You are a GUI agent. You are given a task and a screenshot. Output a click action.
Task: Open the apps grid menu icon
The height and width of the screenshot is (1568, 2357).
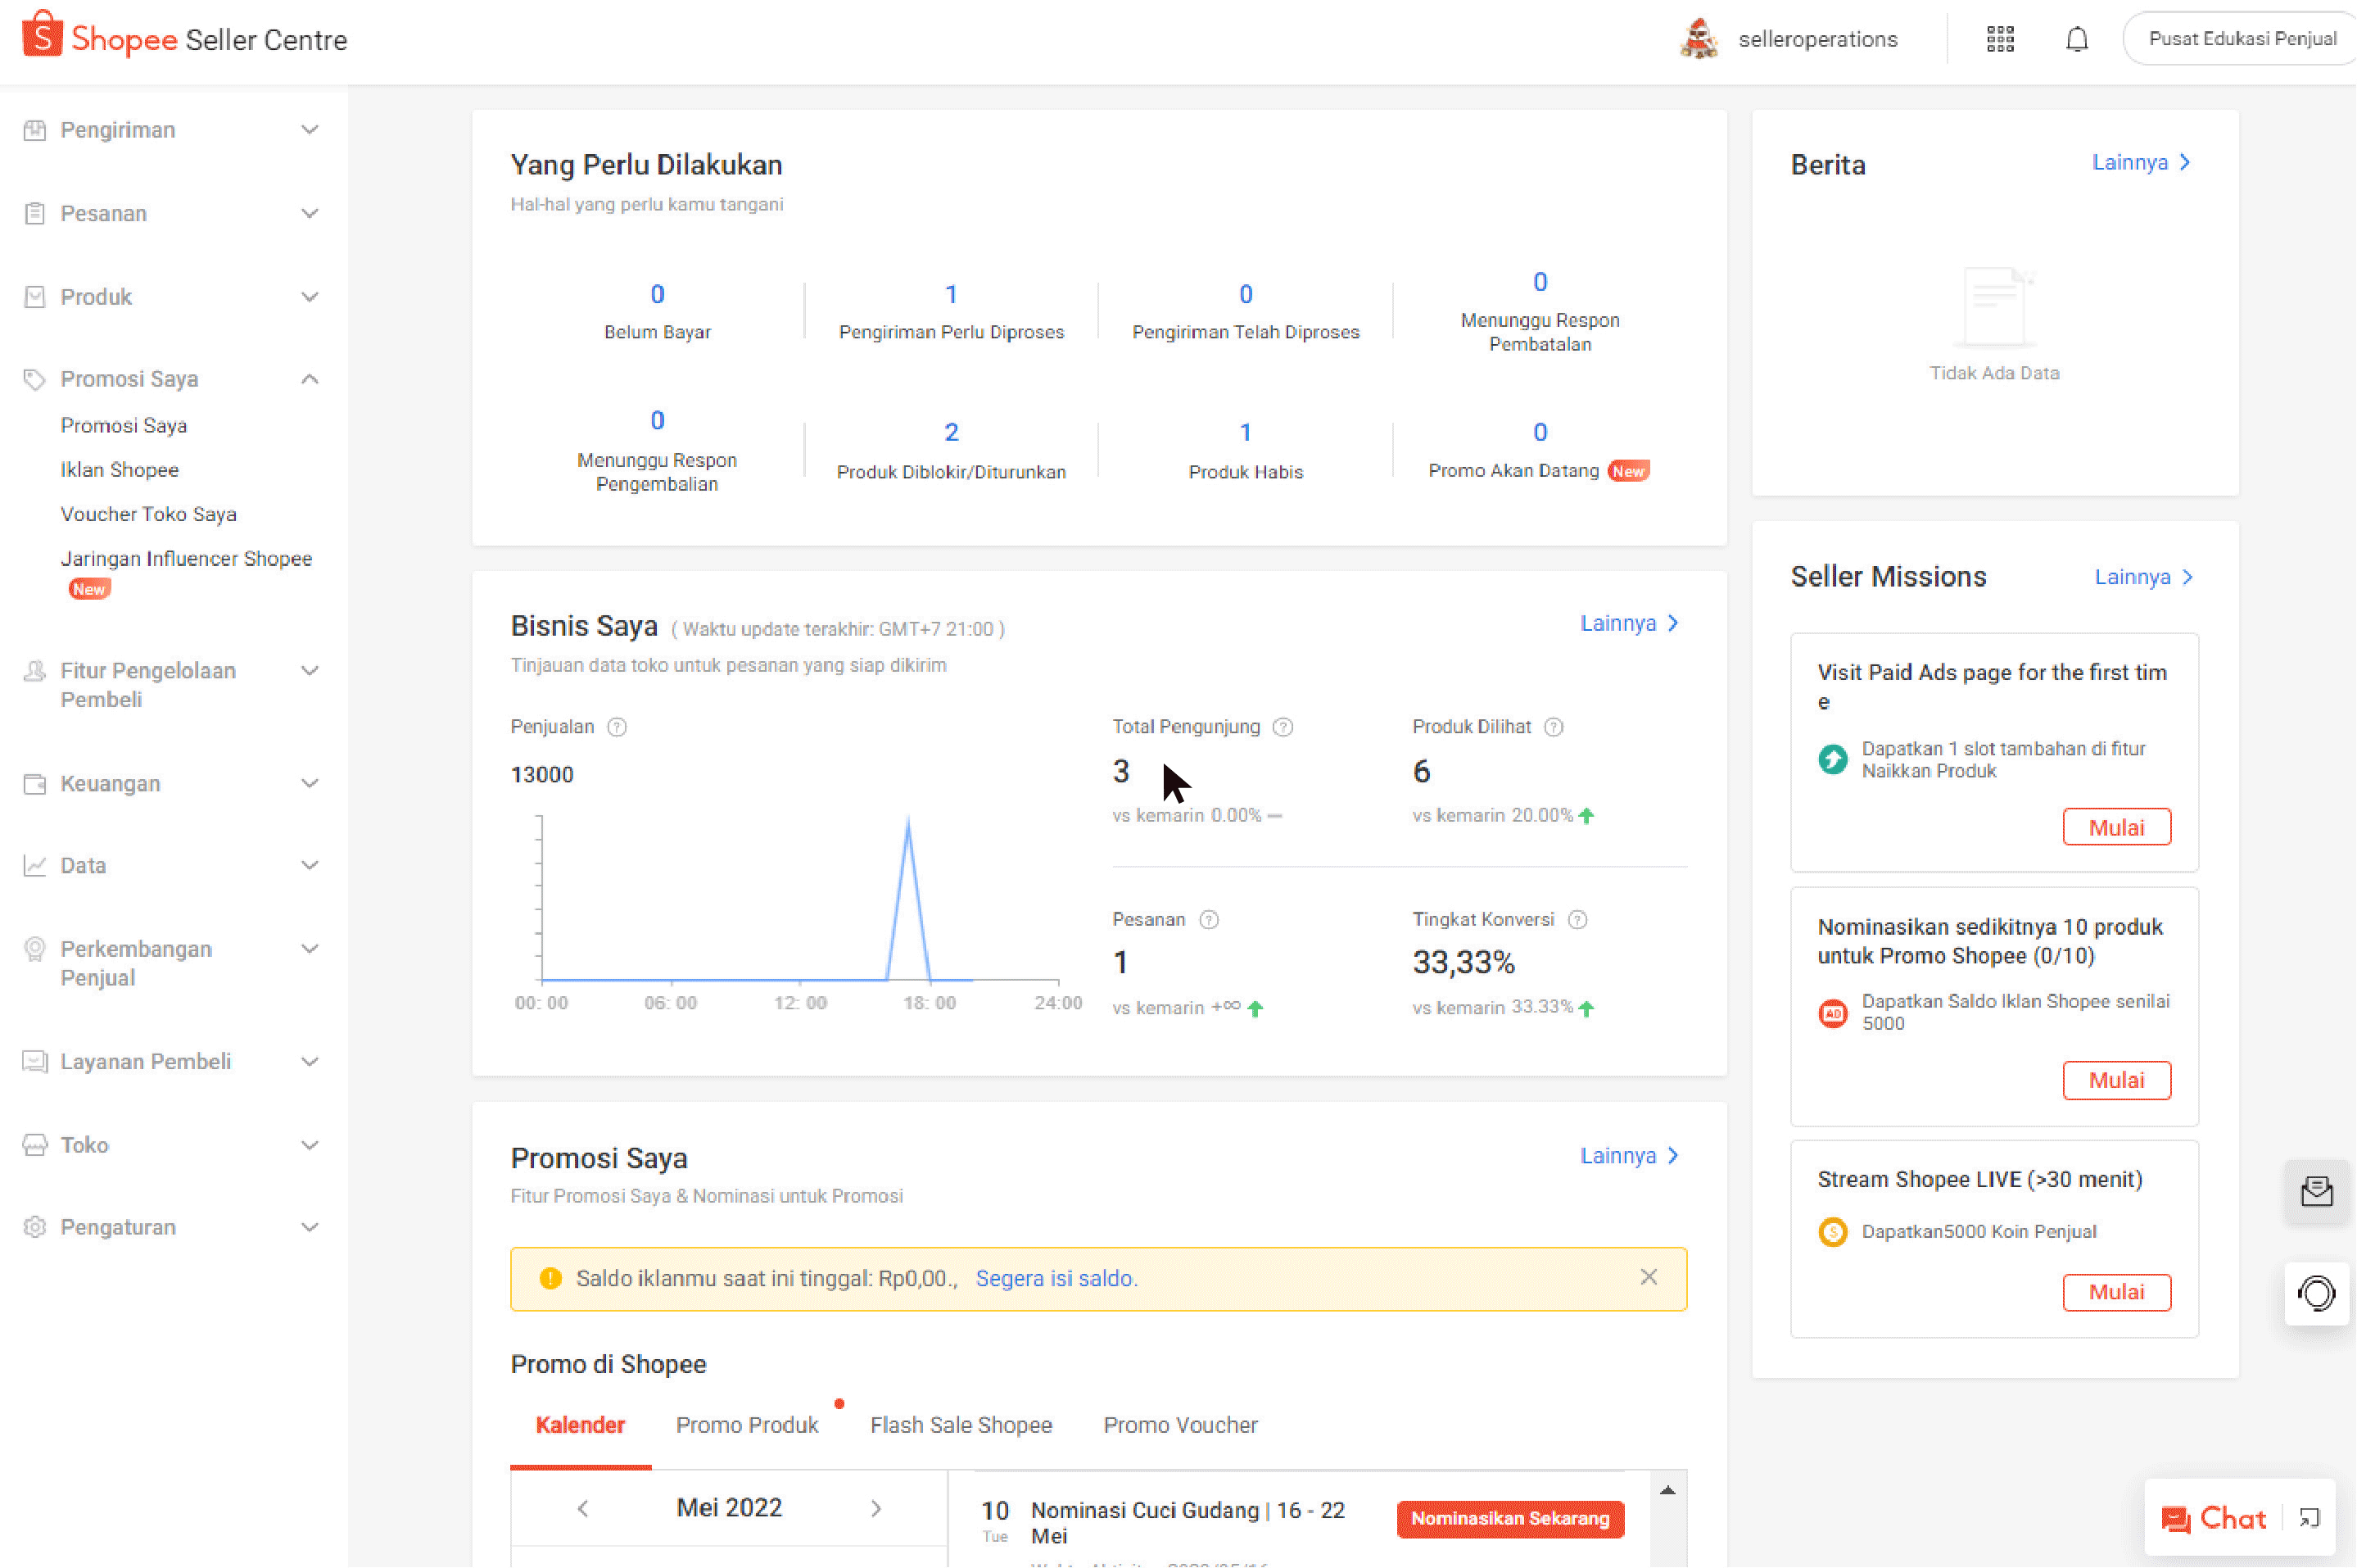coord(1999,39)
